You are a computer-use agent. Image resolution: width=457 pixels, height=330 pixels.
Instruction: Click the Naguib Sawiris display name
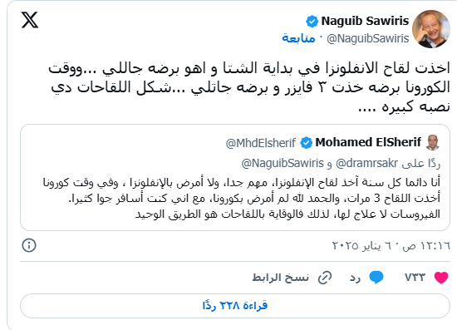(x=365, y=21)
